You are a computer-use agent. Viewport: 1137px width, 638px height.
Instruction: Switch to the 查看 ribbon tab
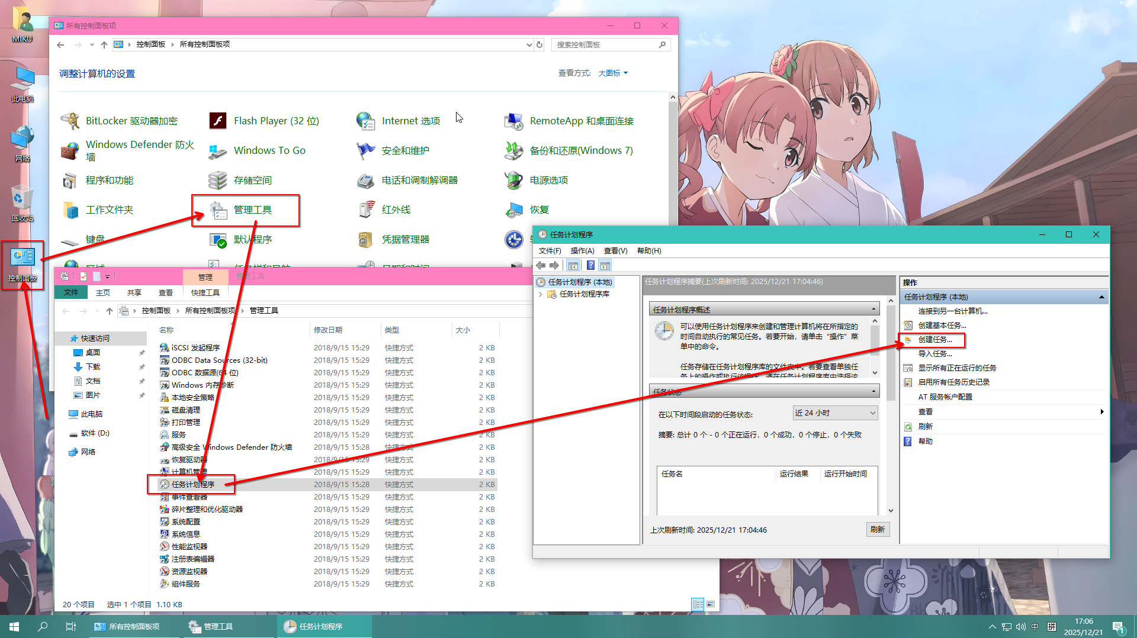165,292
